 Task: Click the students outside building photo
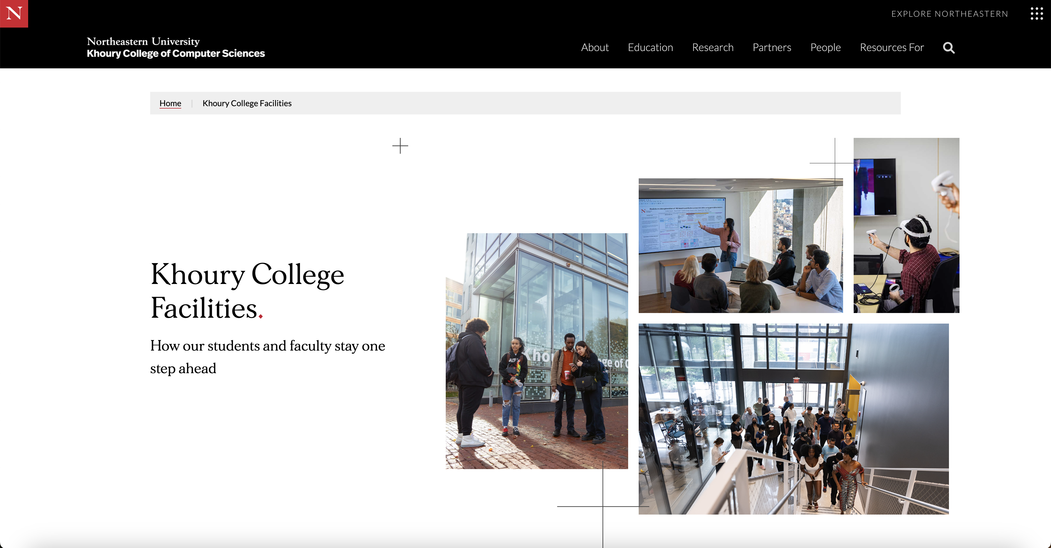(x=537, y=351)
